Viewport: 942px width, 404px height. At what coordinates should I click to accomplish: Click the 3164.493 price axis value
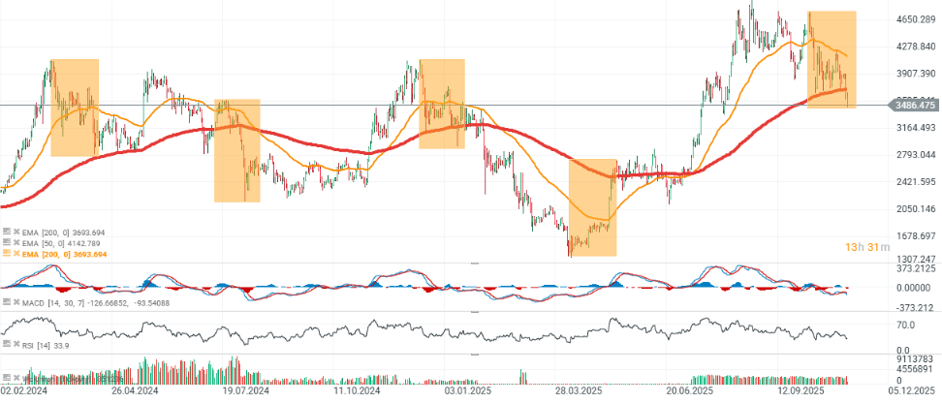916,128
